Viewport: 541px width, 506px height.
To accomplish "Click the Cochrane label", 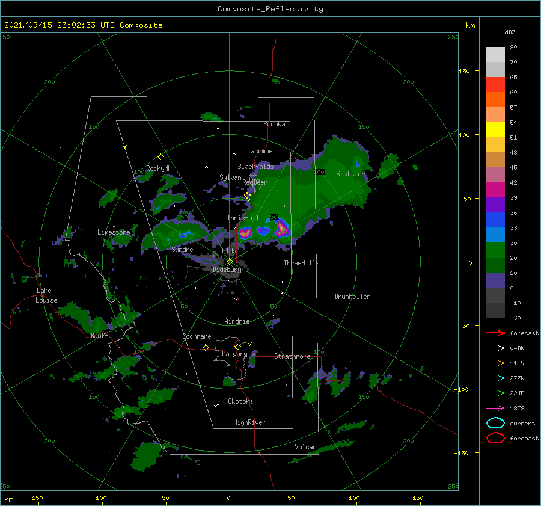I will pos(197,336).
